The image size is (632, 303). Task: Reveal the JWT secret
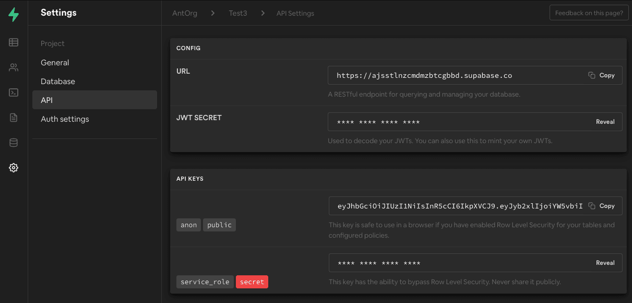coord(605,122)
